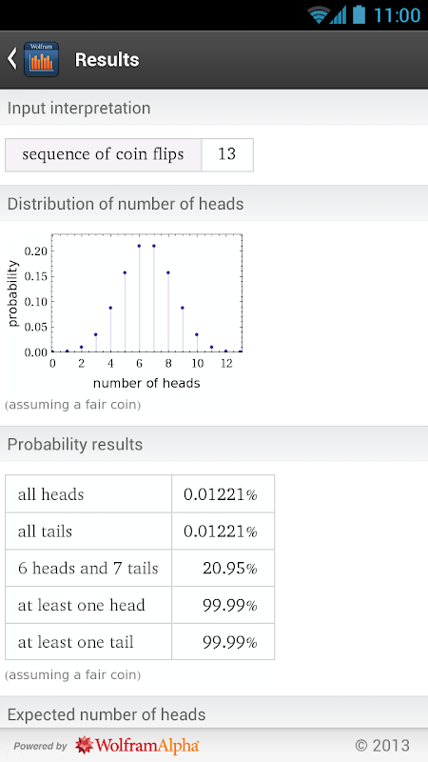Tap the Probability results section header
This screenshot has width=428, height=762.
[214, 444]
